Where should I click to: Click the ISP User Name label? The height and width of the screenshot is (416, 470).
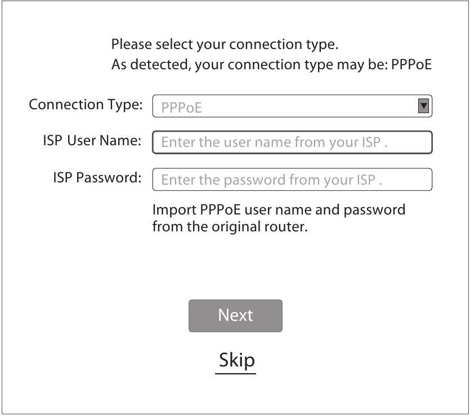tap(92, 140)
